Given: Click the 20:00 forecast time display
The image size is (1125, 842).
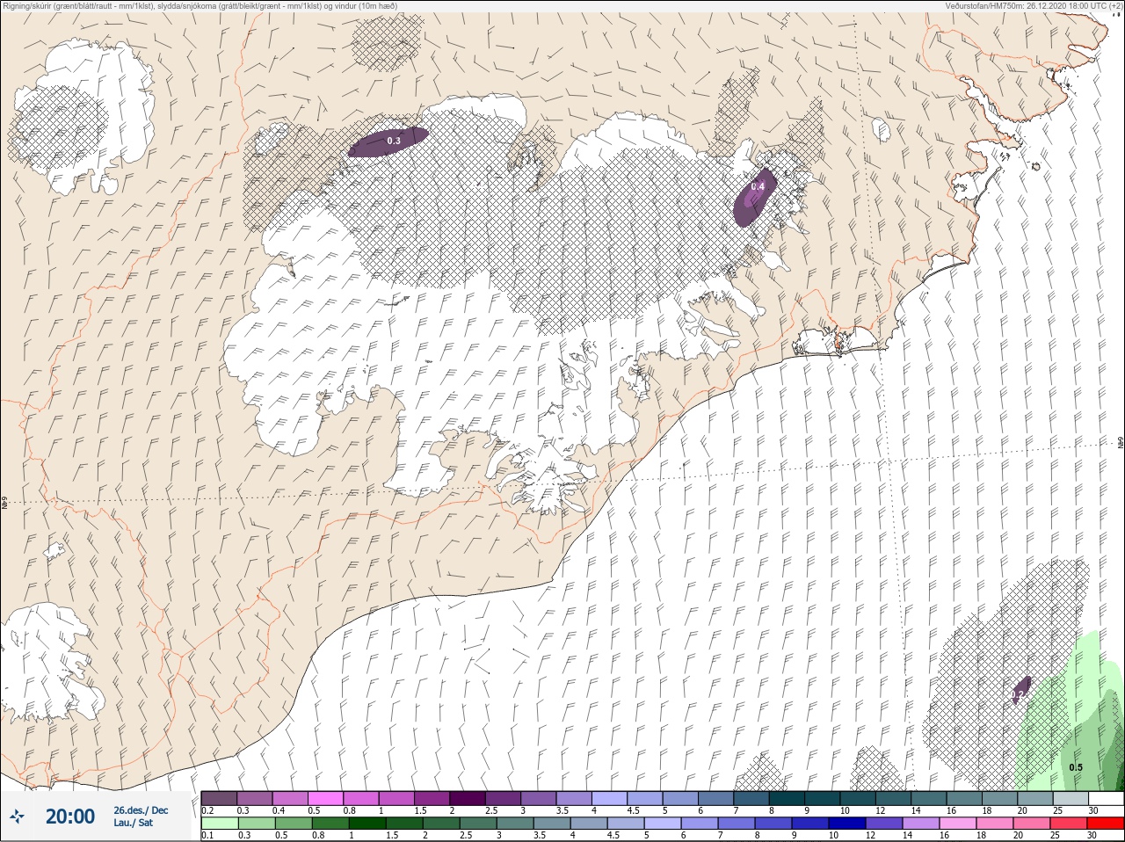Looking at the screenshot, I should pyautogui.click(x=70, y=817).
